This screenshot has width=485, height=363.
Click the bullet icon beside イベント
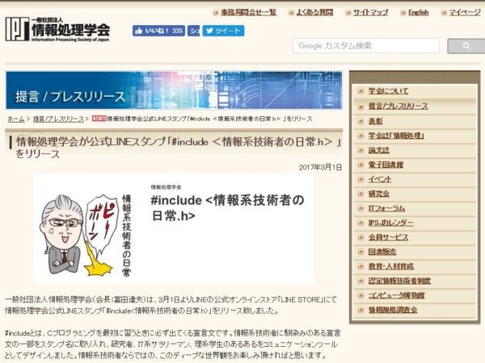pos(361,179)
